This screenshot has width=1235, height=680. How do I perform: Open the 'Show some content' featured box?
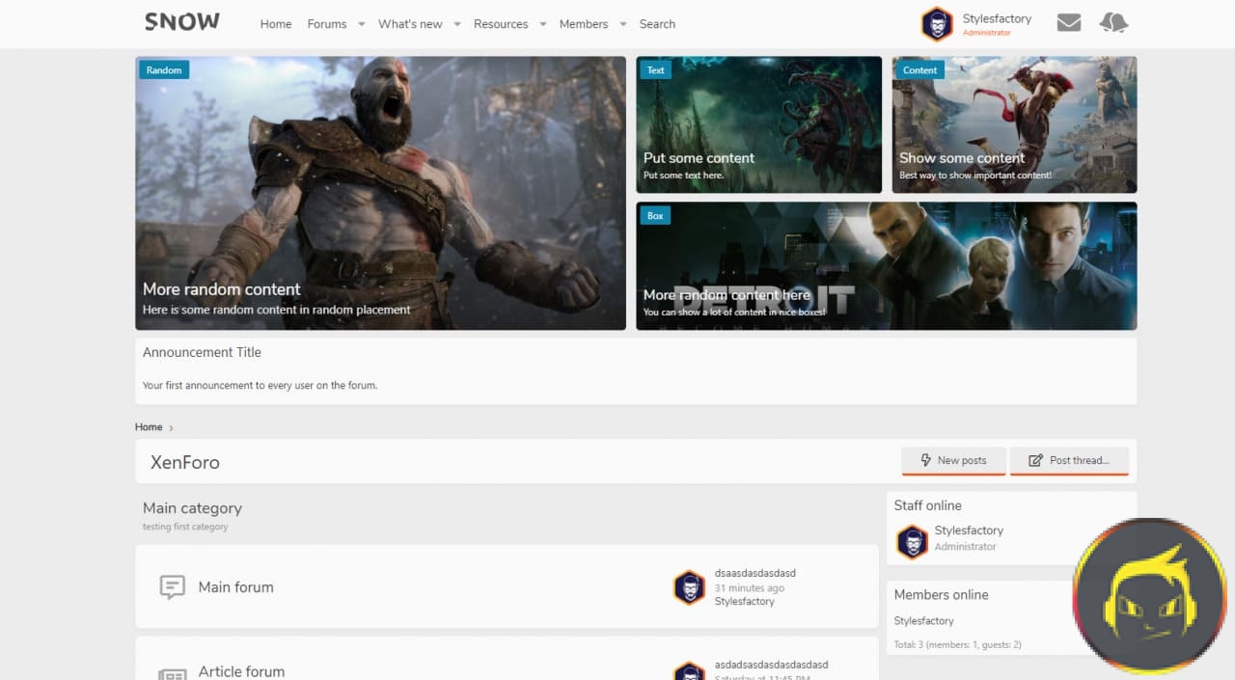(1014, 124)
